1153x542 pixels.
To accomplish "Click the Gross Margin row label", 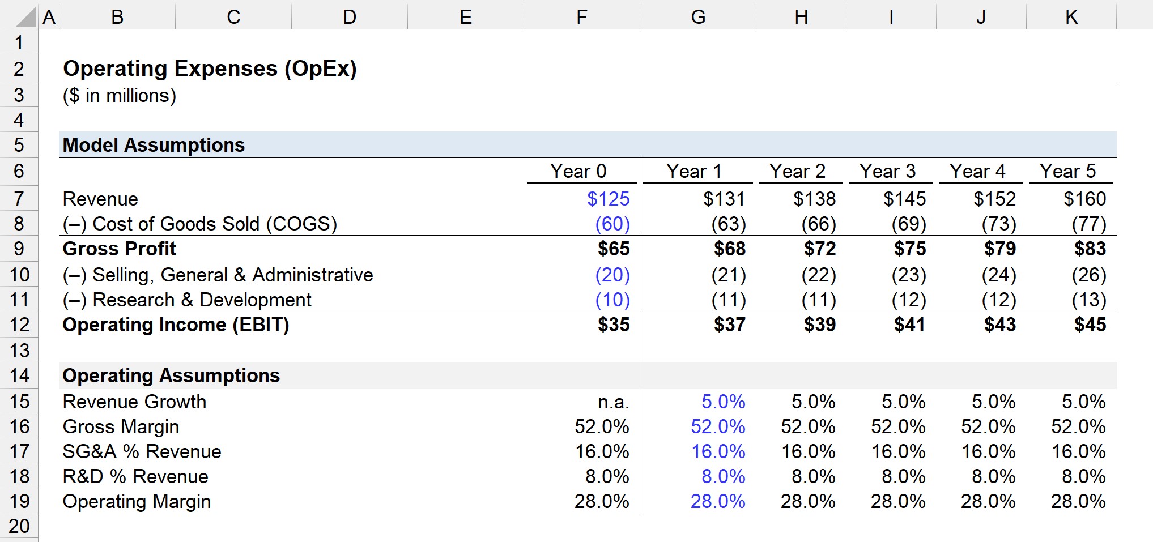I will (x=121, y=427).
